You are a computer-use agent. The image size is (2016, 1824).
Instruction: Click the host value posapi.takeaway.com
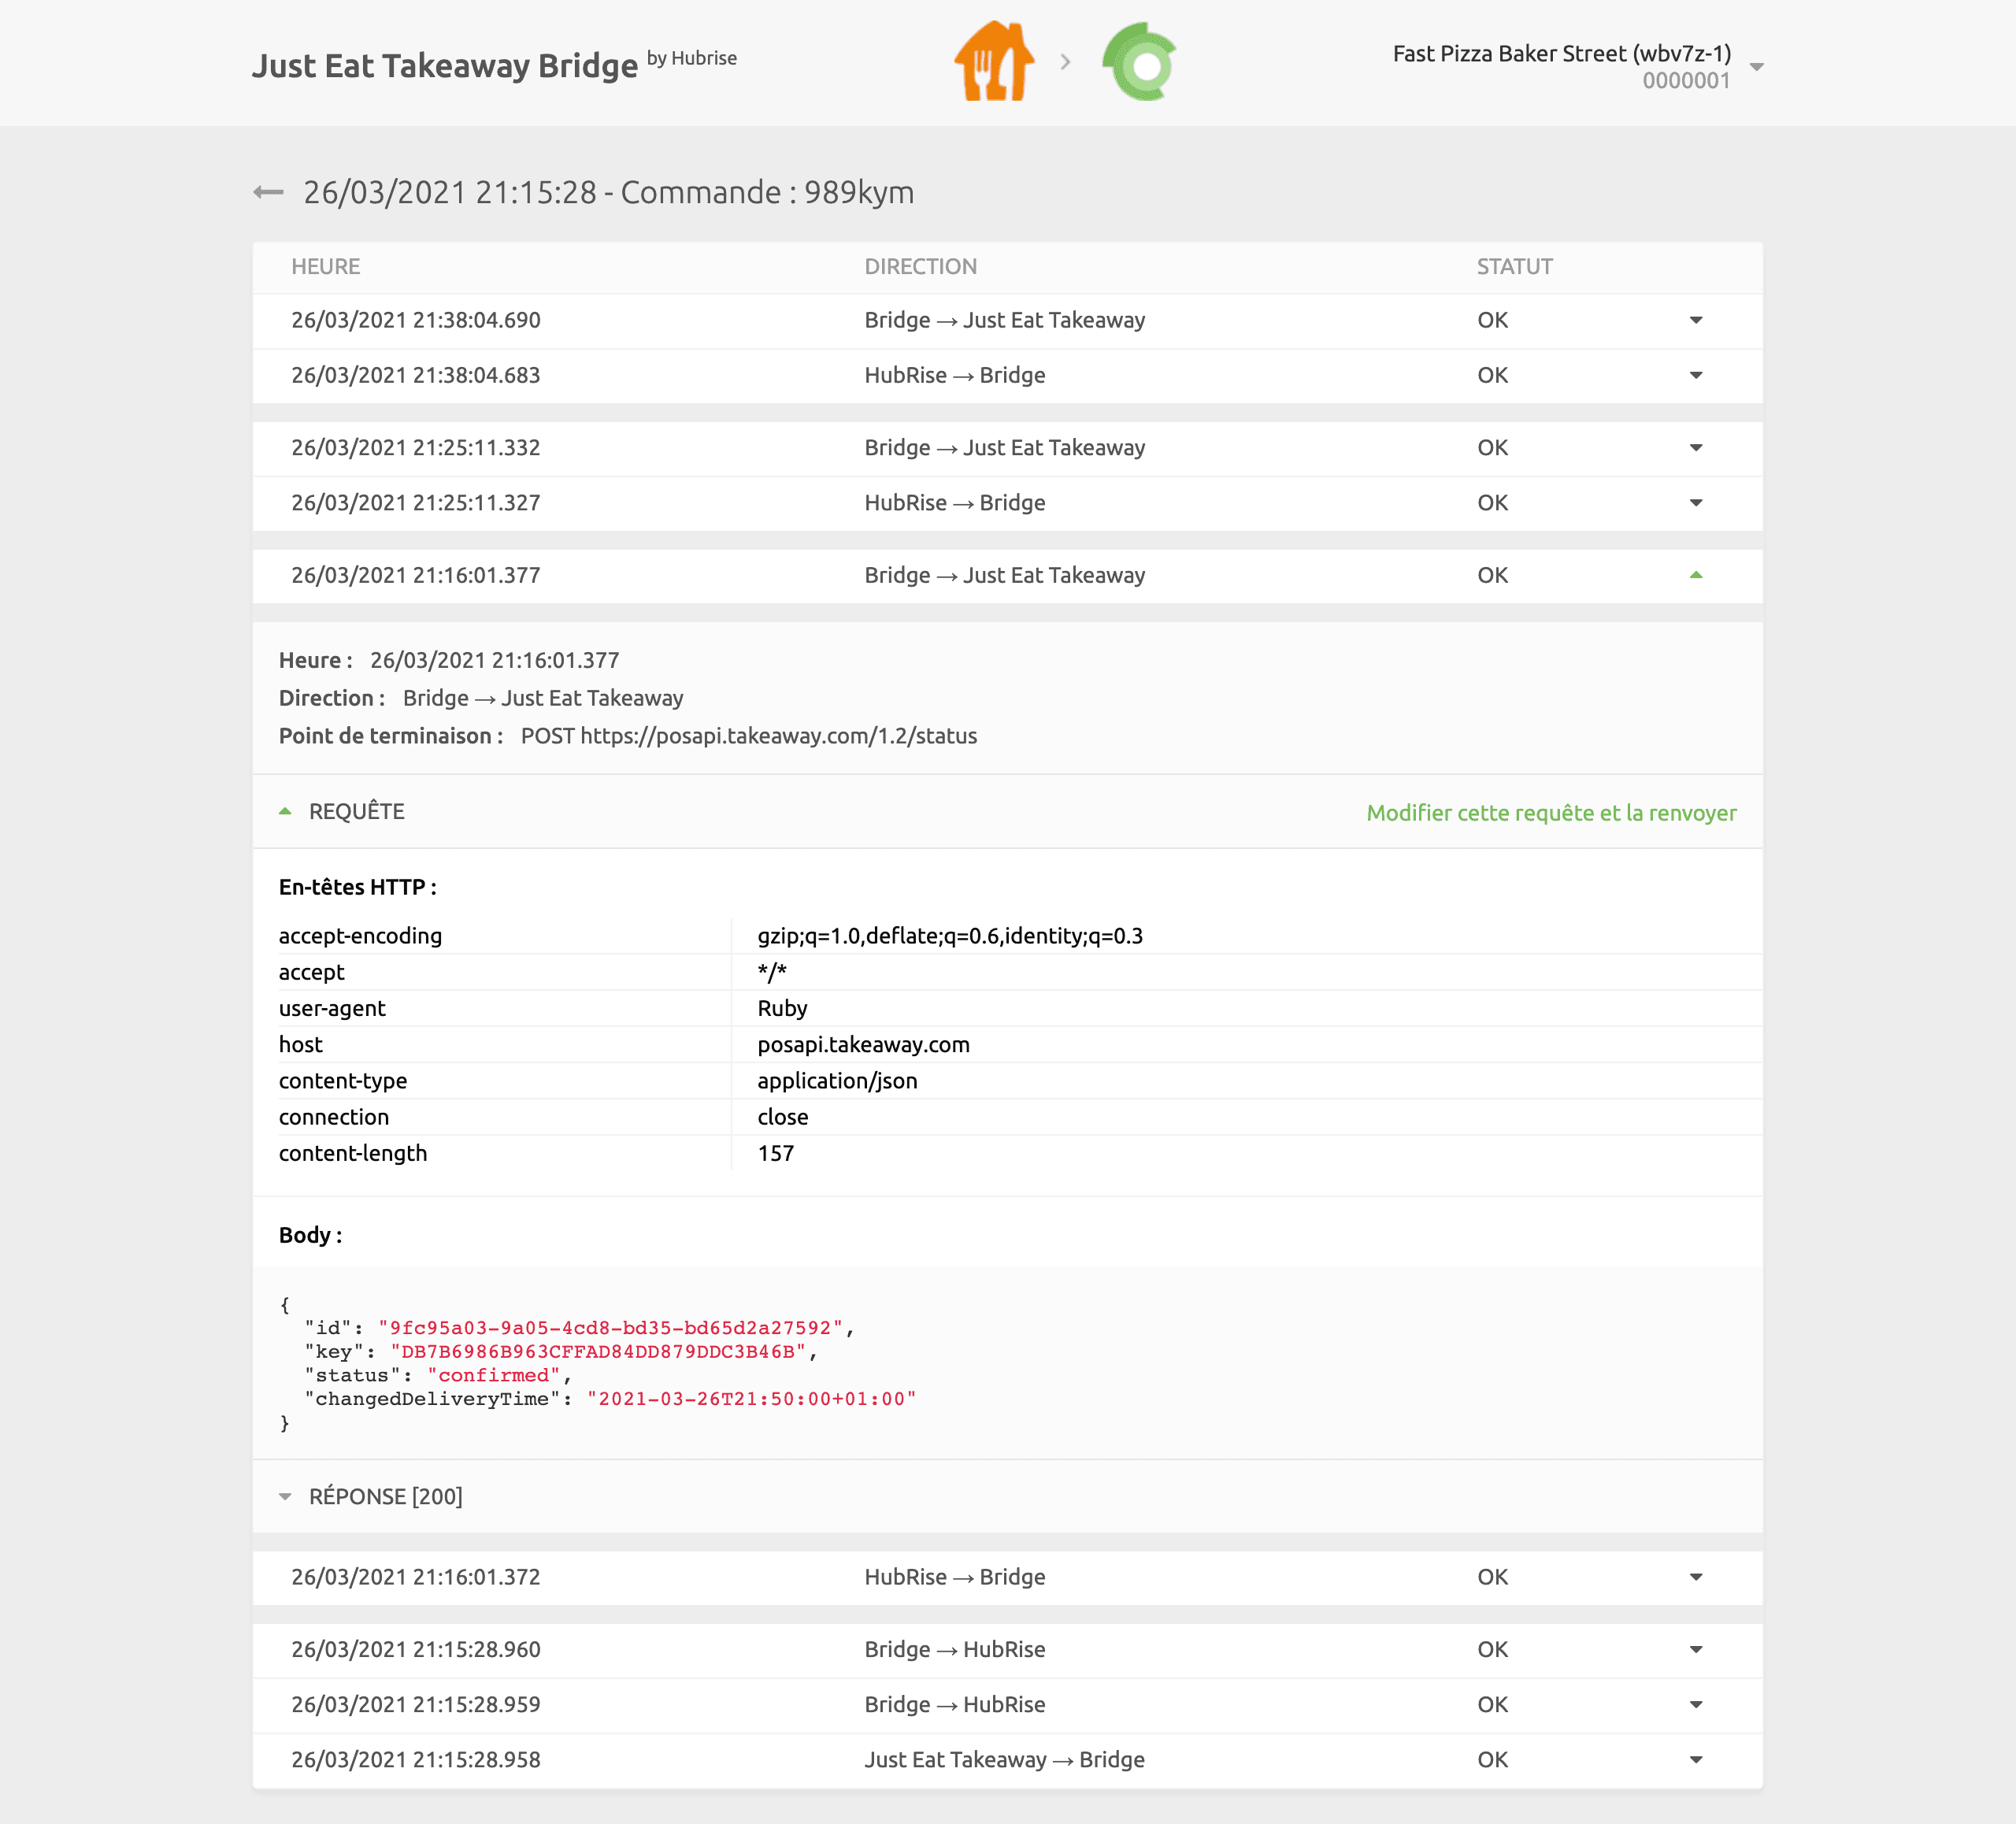click(x=863, y=1044)
